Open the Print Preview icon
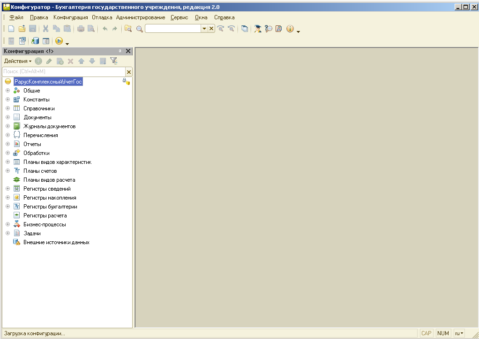 [x=91, y=29]
